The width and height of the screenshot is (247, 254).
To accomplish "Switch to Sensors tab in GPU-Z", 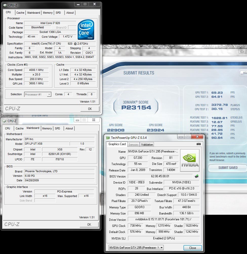I will [133, 145].
